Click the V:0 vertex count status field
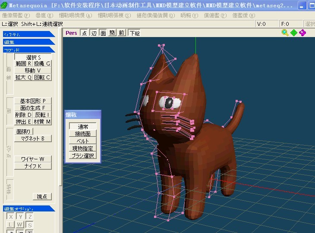Viewport: 315px width, 233px height. click(267, 24)
